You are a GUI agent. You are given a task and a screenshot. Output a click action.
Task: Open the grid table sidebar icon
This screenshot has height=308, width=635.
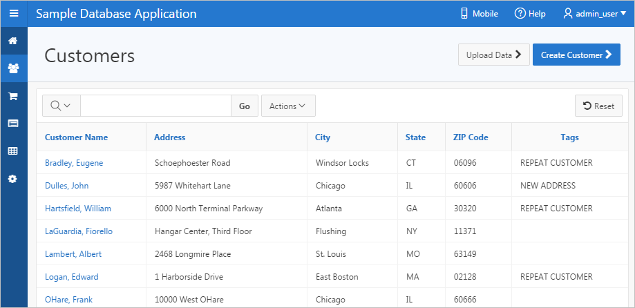tap(13, 151)
